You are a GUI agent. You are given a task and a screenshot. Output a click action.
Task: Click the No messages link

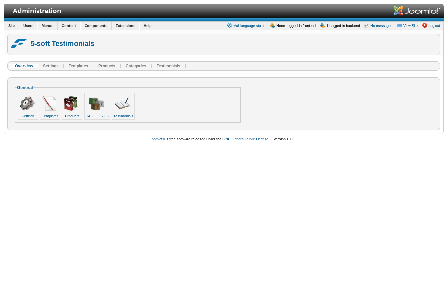click(x=381, y=26)
